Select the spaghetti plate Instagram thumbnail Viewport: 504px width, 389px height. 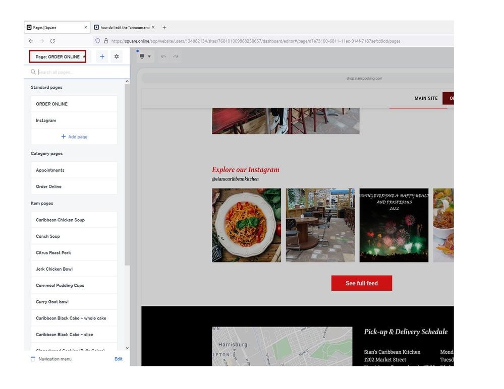pos(246,225)
